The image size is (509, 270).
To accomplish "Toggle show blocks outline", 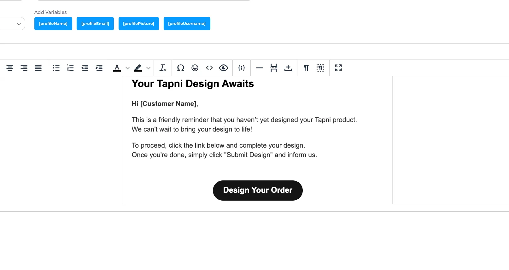I will click(x=320, y=68).
